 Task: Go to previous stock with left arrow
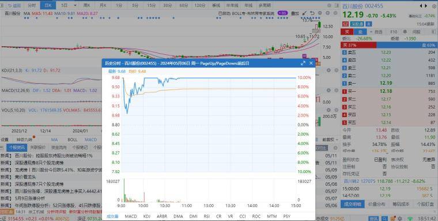(421, 6)
